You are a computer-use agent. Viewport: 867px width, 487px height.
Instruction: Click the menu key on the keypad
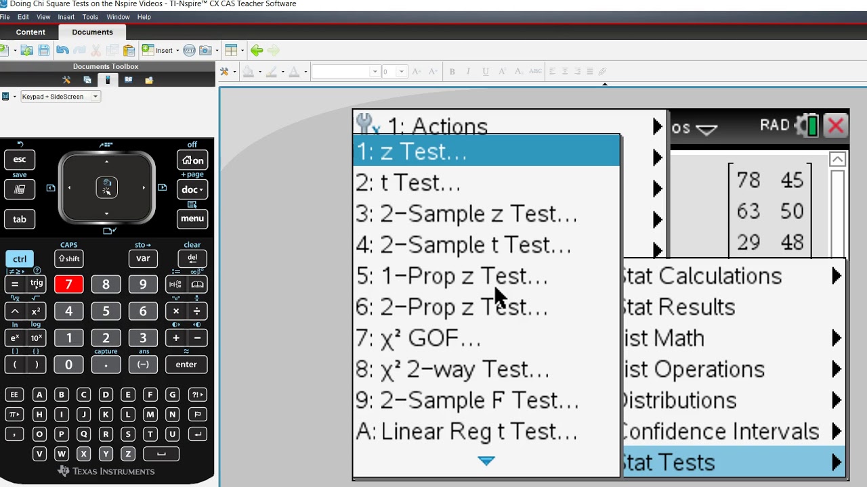click(x=192, y=218)
